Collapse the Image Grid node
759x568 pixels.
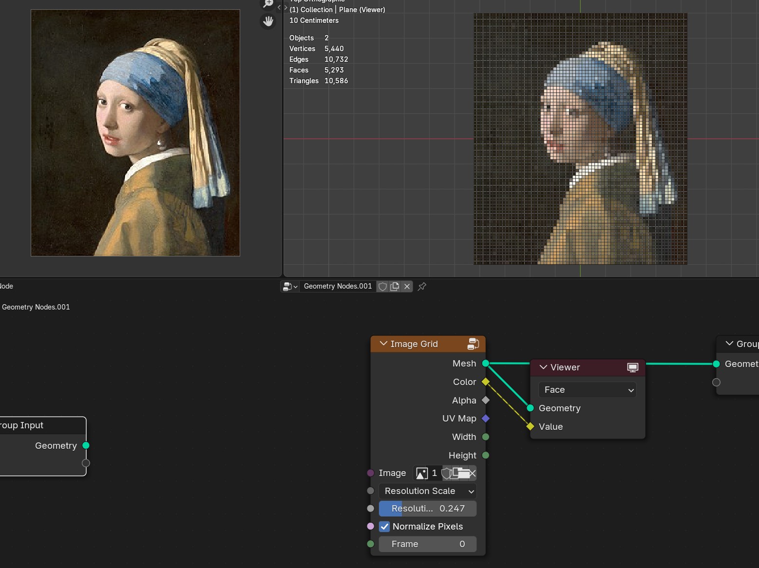pos(383,344)
